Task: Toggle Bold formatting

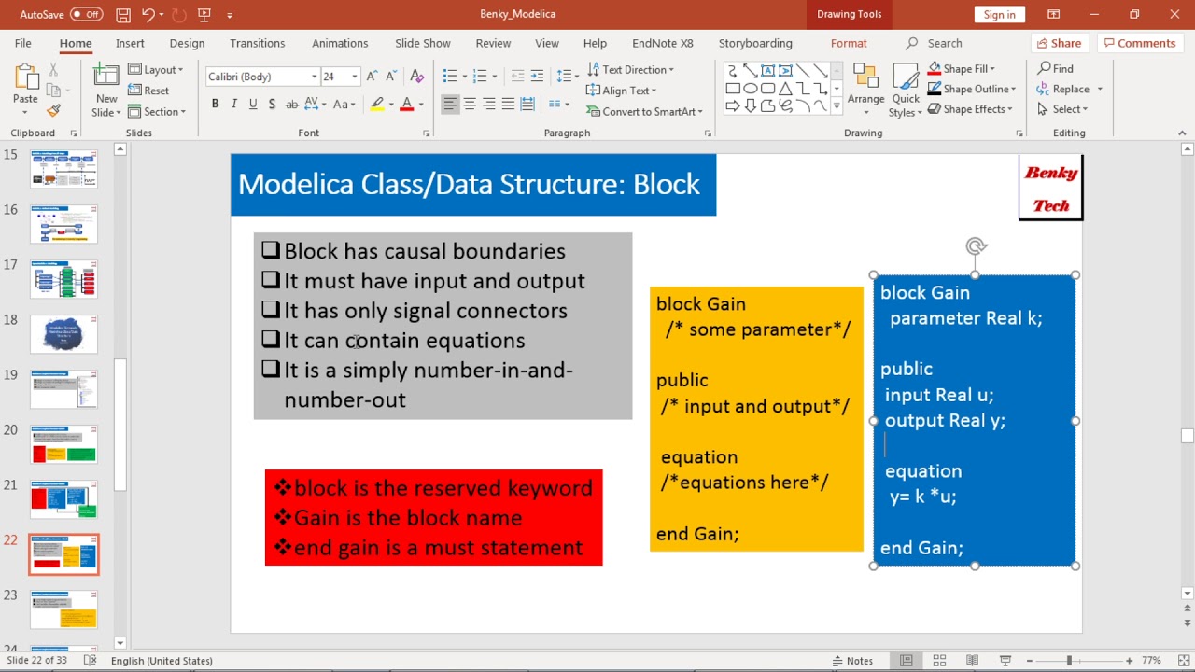Action: point(215,105)
